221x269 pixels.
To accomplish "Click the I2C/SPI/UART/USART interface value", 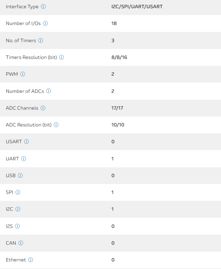I will pyautogui.click(x=137, y=7).
